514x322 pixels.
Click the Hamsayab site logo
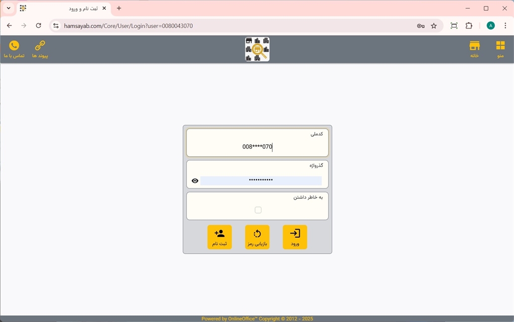click(257, 49)
